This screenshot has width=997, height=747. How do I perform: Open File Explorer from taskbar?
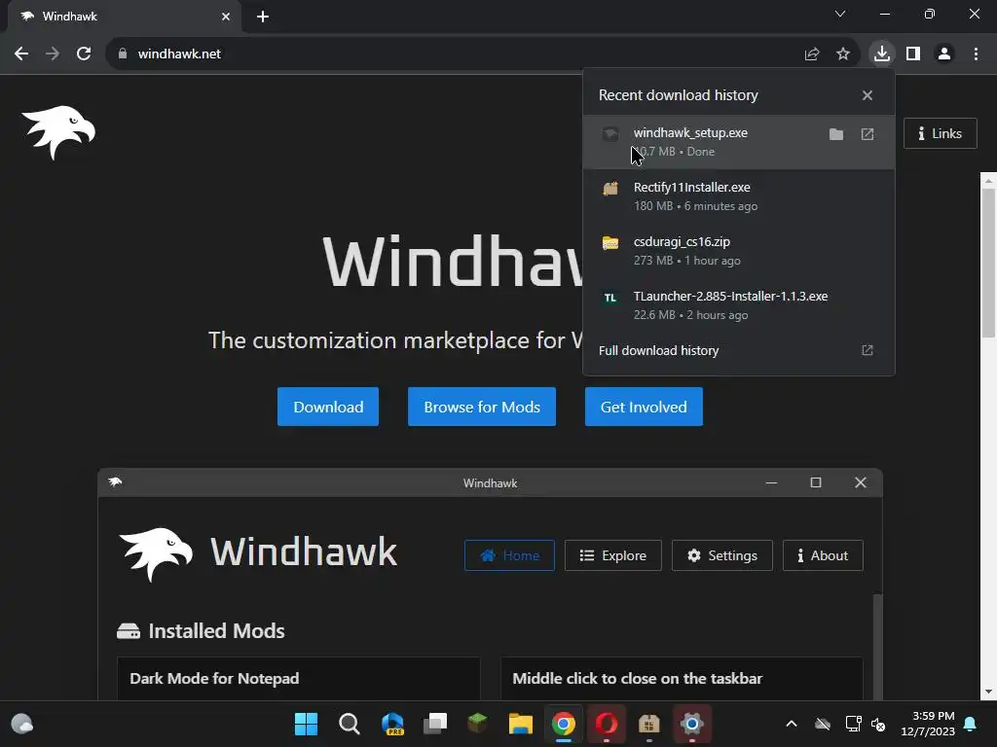coord(520,724)
